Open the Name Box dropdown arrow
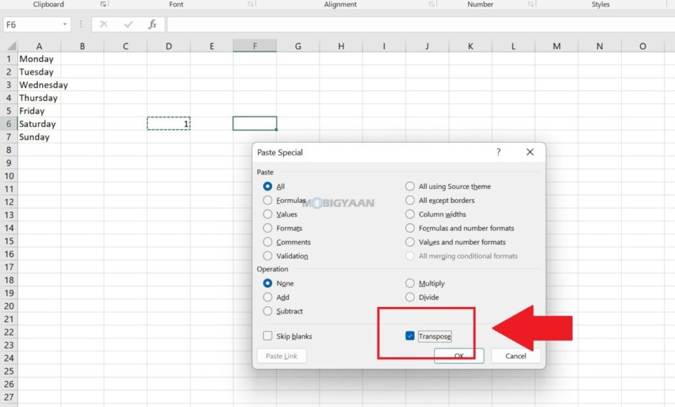Image resolution: width=675 pixels, height=407 pixels. coord(65,24)
